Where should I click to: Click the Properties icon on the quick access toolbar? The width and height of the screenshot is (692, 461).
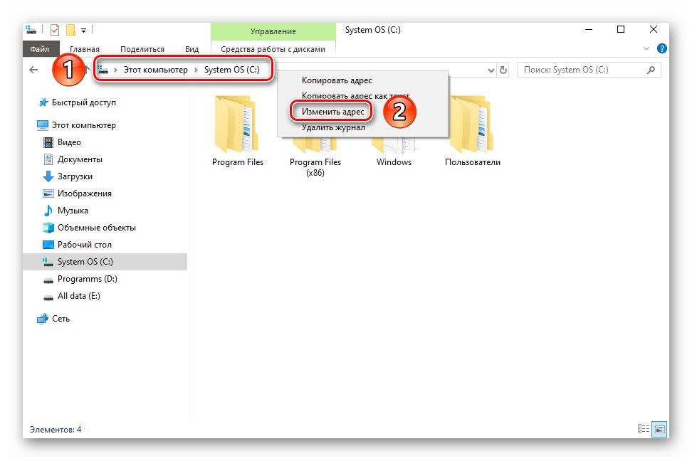click(55, 29)
